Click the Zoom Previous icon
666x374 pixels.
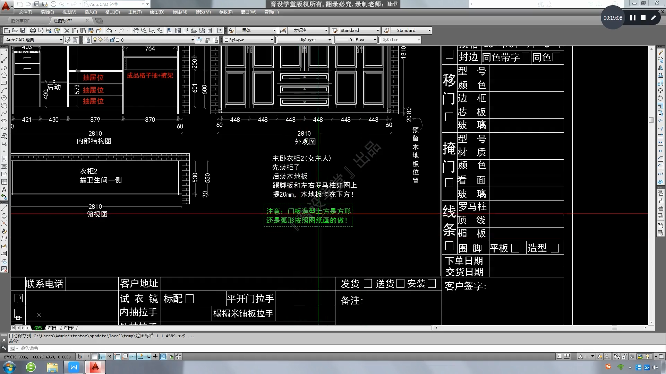[160, 30]
